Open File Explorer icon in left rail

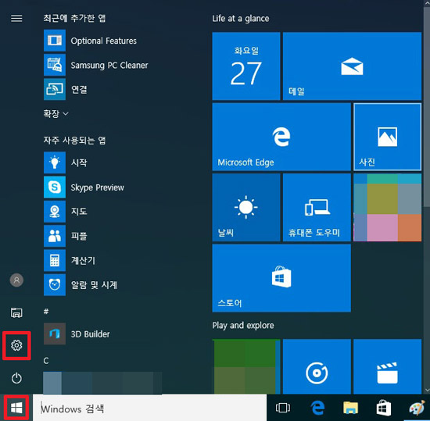(x=16, y=312)
